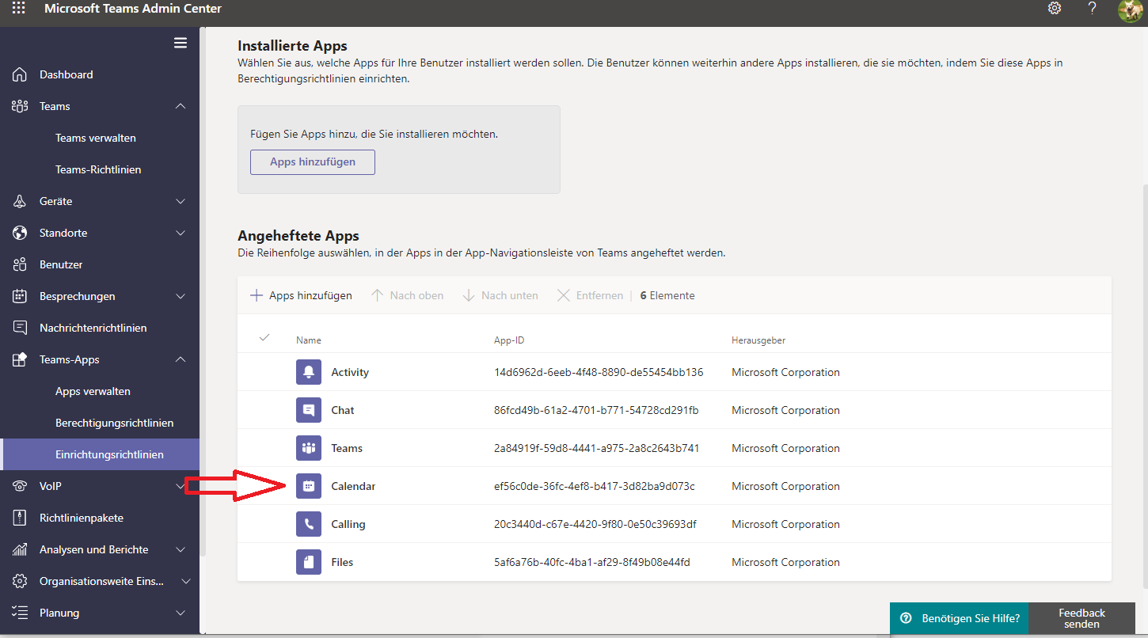
Task: Click the Activity bell app icon
Action: tap(309, 372)
